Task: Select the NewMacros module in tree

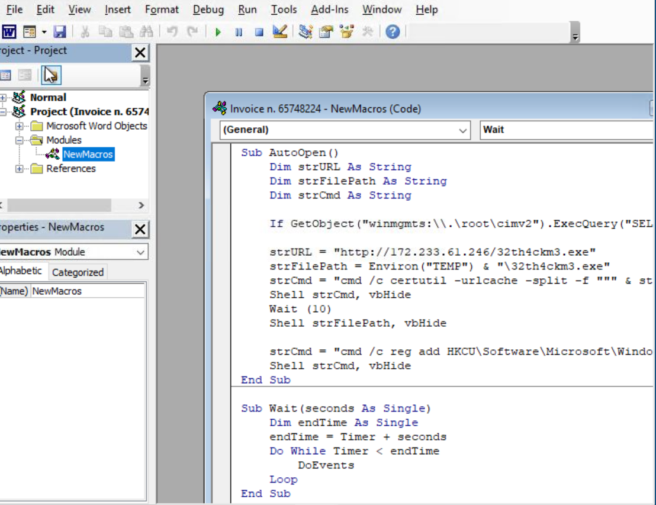Action: tap(88, 155)
